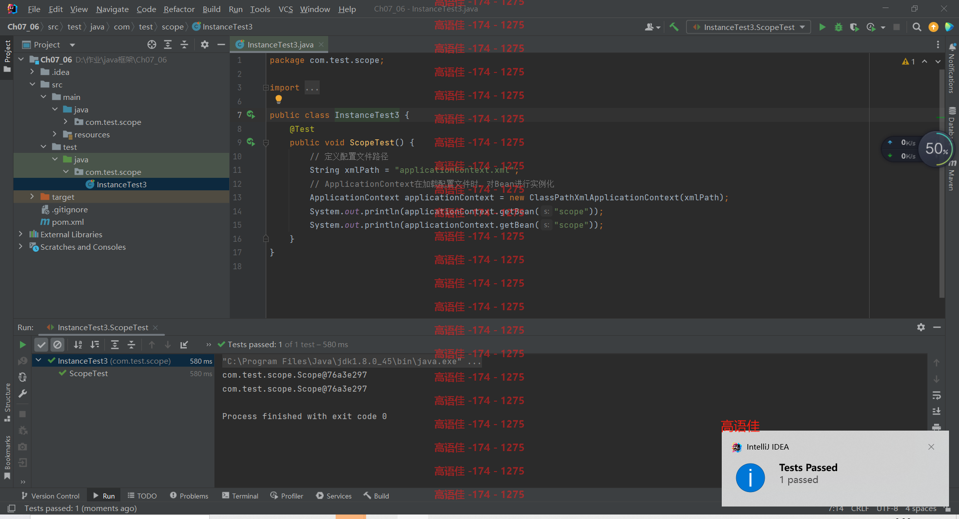Select .gitignore in project tree
The image size is (959, 519).
(x=69, y=209)
